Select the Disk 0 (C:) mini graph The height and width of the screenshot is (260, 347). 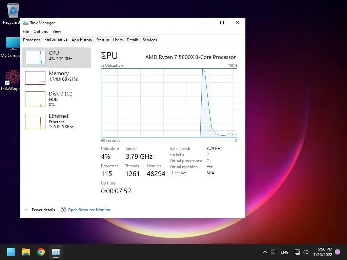(x=35, y=99)
